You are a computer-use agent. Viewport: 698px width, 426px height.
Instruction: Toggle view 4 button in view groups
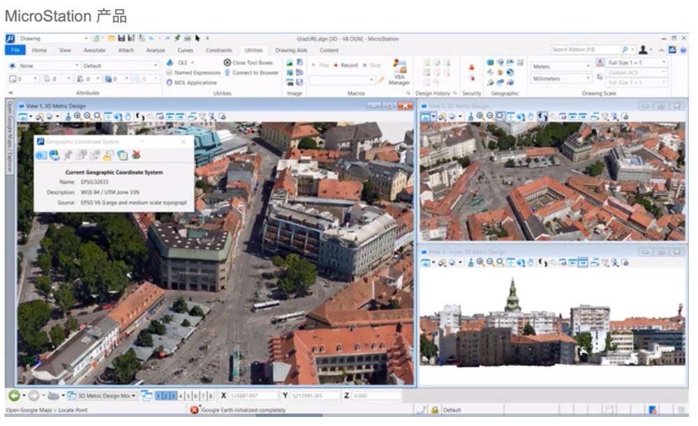(181, 395)
